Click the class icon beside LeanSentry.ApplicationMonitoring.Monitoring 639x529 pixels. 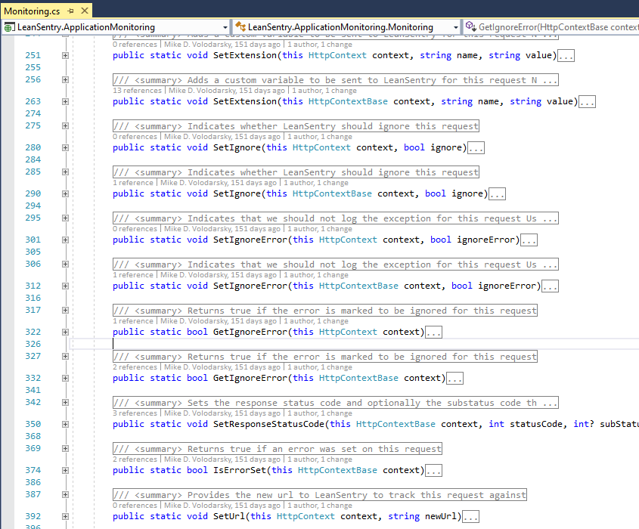[240, 27]
